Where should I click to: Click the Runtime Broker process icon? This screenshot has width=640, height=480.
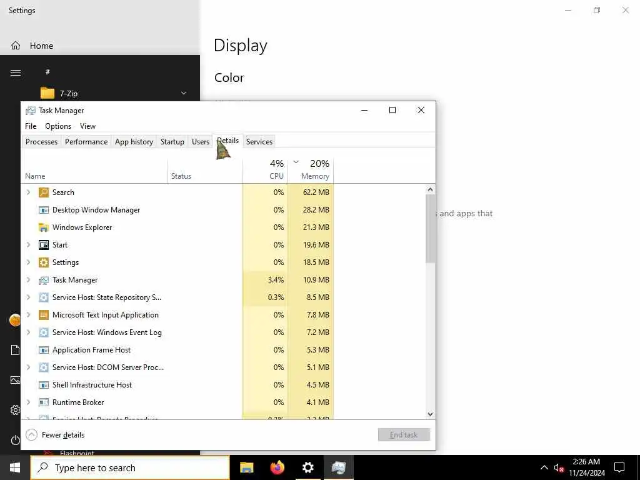click(44, 402)
